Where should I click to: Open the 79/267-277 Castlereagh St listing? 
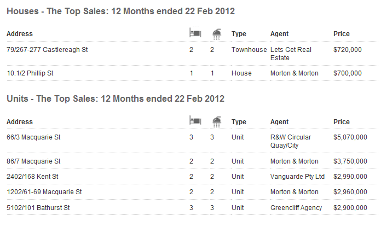click(x=47, y=50)
